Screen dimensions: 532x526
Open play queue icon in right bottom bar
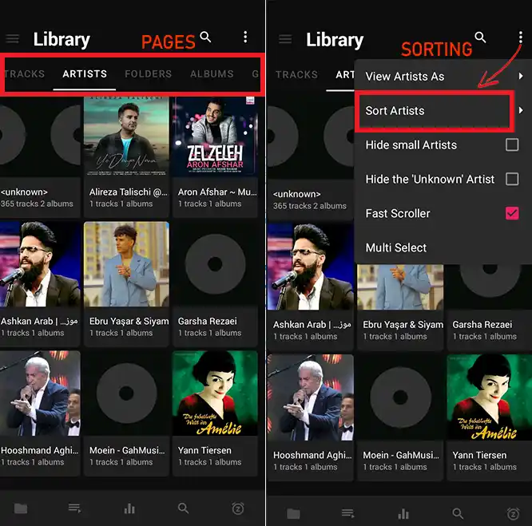point(348,513)
